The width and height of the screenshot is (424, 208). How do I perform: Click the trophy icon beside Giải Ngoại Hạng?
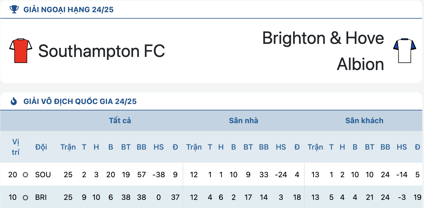tap(14, 10)
